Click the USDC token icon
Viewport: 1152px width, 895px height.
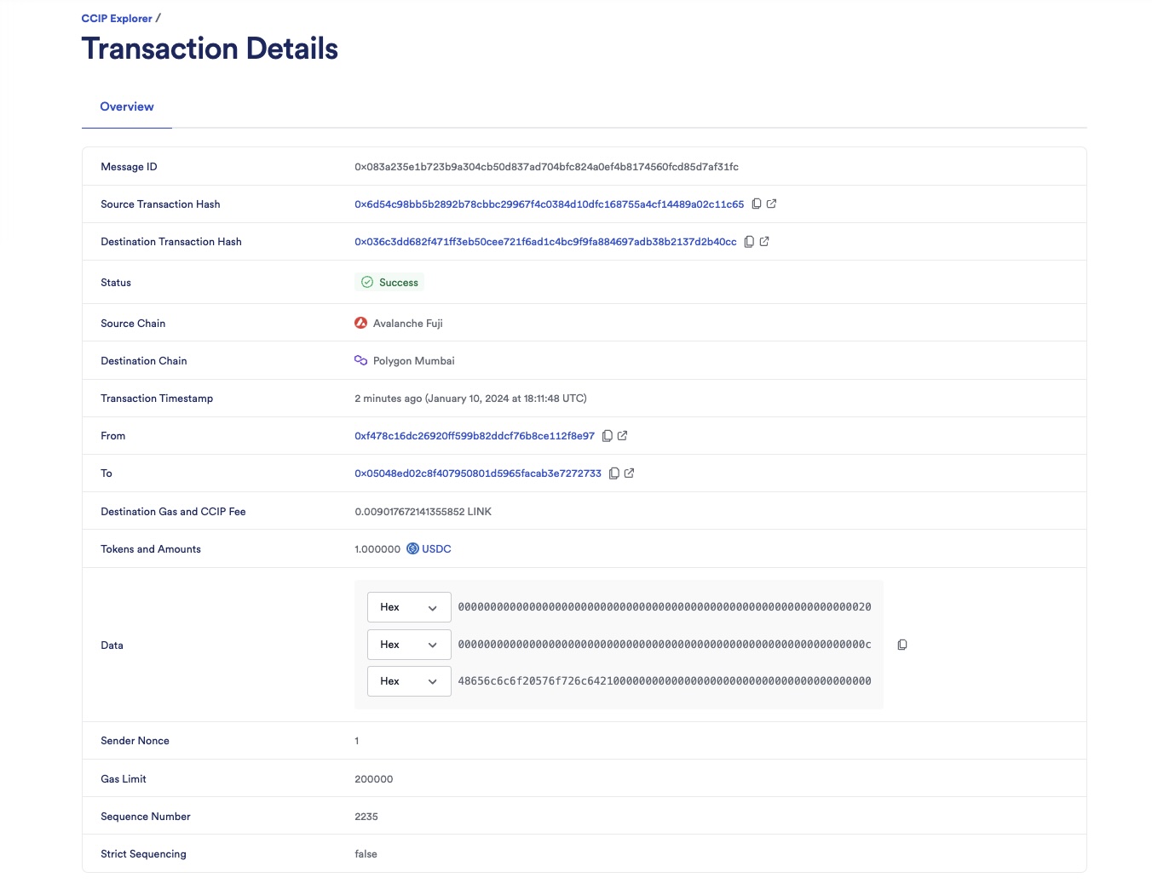(412, 549)
